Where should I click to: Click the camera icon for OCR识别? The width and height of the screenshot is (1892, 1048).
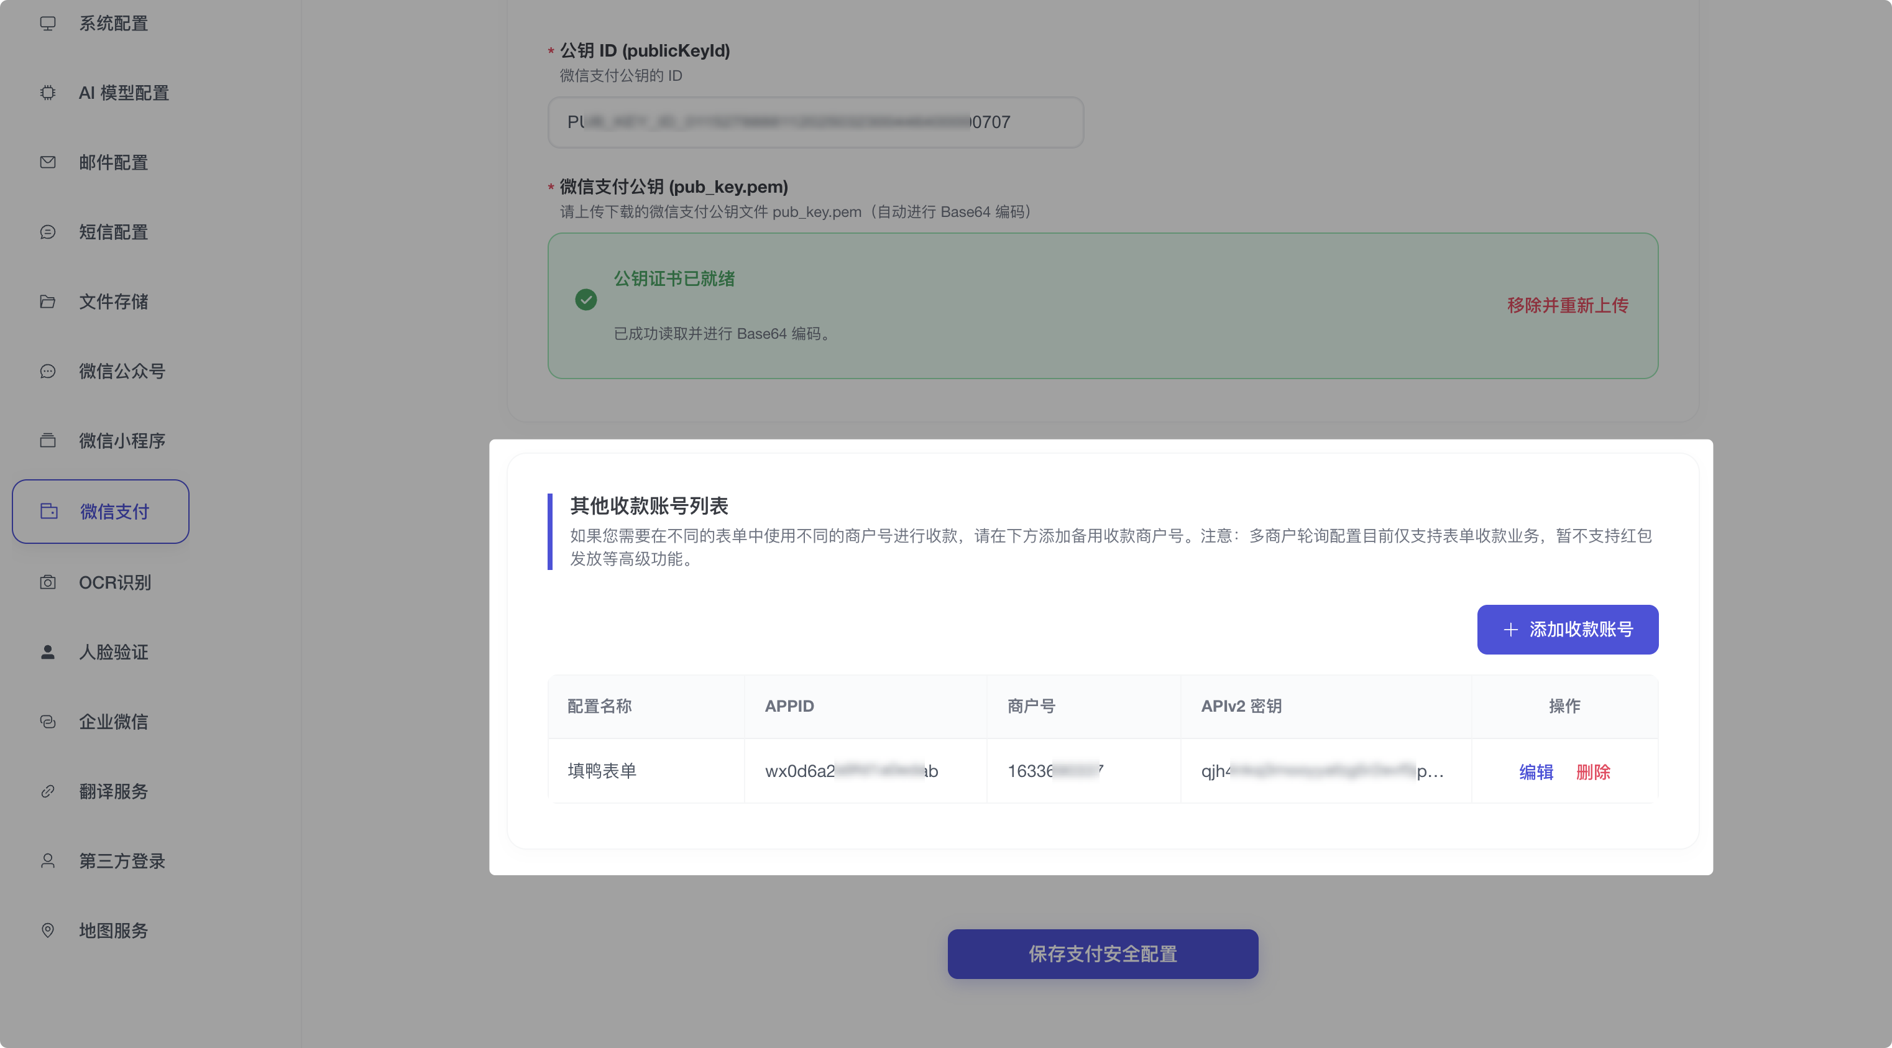[x=48, y=582]
